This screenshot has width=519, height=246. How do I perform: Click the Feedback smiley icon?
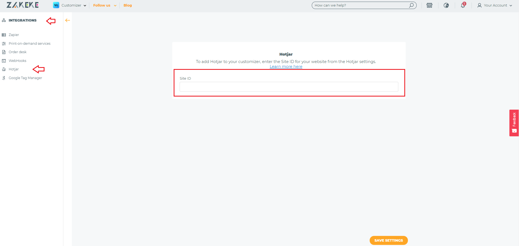(514, 131)
